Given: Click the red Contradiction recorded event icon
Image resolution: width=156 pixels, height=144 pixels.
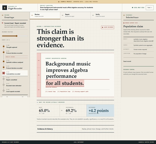Looking at the screenshot, I should (4, 73).
